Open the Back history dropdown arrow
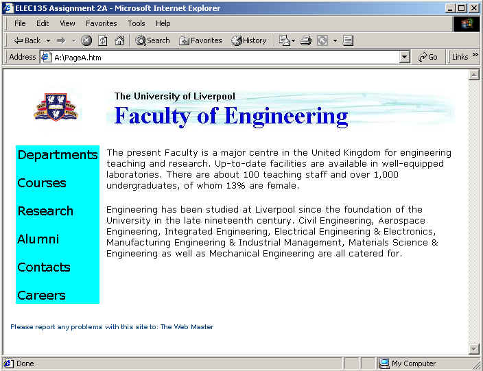The height and width of the screenshot is (371, 483). click(48, 40)
